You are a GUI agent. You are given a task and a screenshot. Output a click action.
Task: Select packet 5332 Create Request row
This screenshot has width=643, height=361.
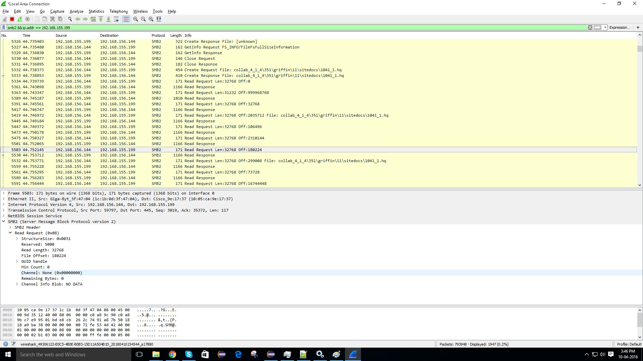pos(201,70)
